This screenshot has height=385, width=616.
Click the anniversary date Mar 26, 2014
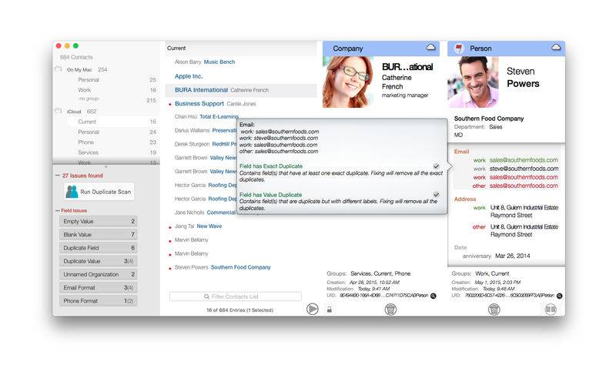click(512, 256)
